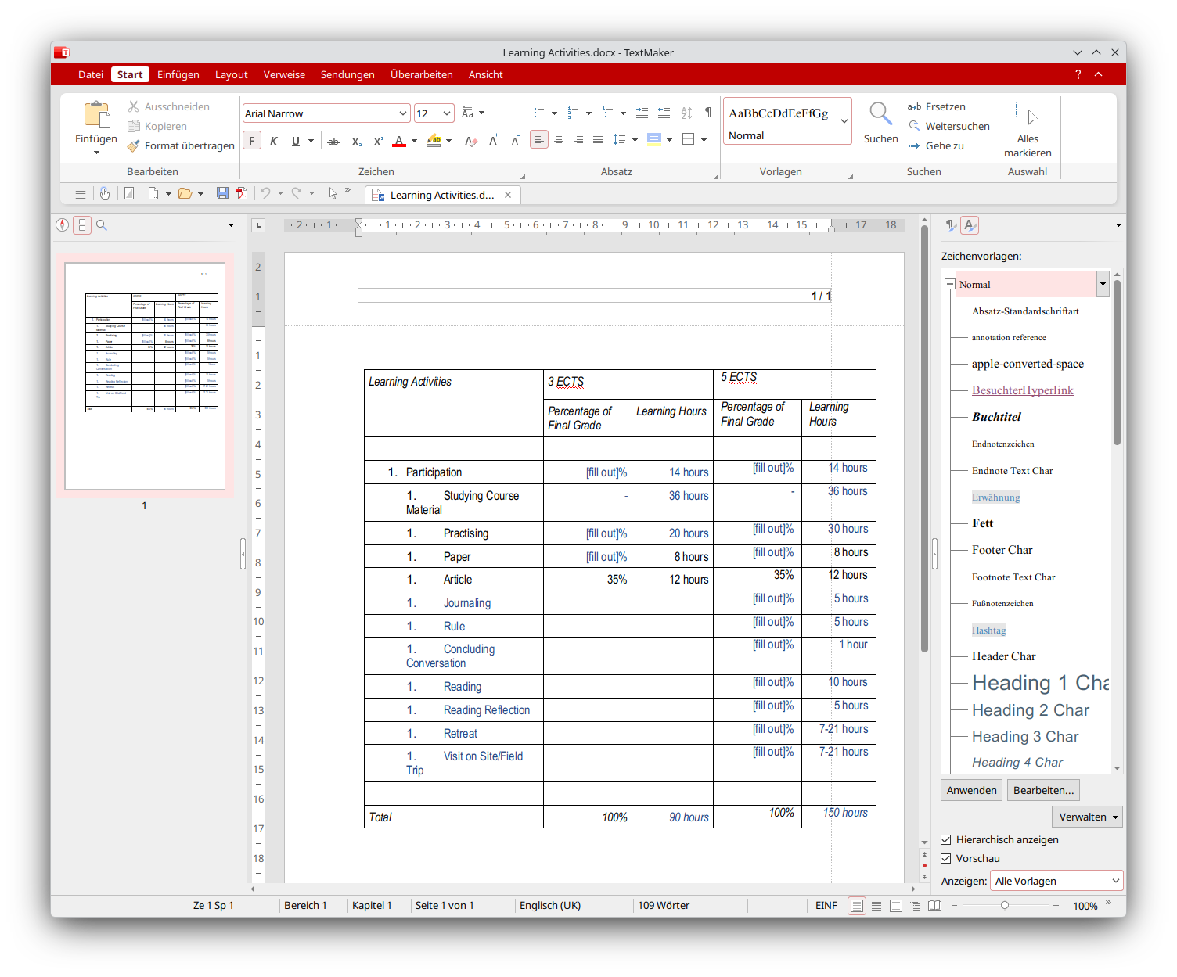Click the touch mode hand icon
This screenshot has height=977, width=1177.
coord(105,193)
